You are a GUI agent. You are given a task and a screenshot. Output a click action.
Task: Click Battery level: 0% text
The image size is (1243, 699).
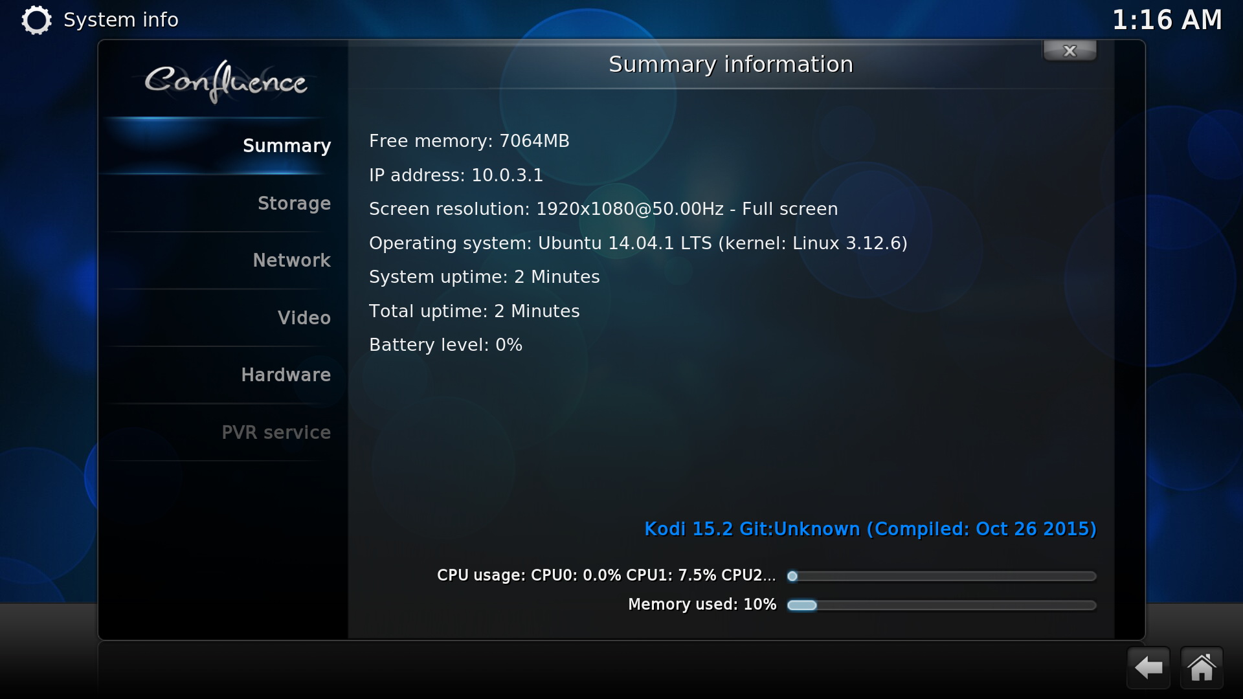[x=445, y=345]
